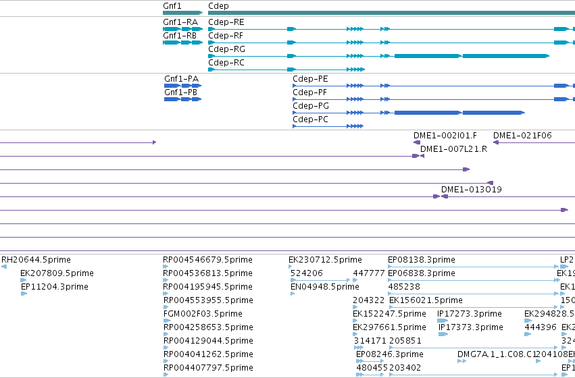Open the Cdep-PG protein label

pos(311,106)
